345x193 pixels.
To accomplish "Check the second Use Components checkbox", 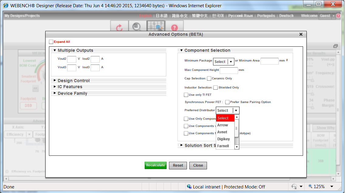I will pos(186,126).
